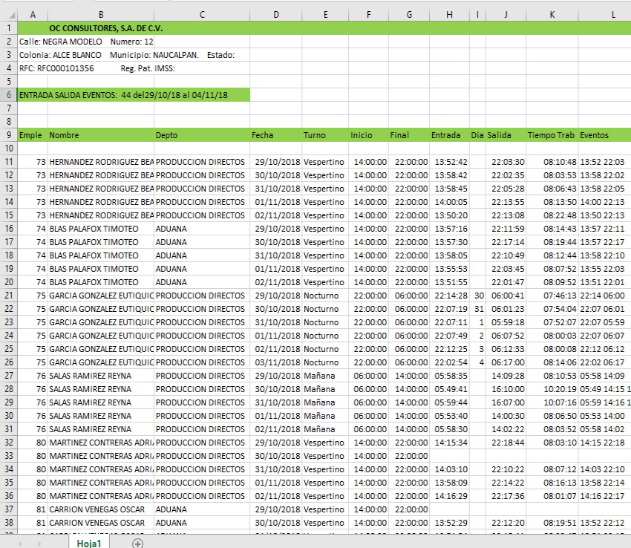Select column K header

552,14
